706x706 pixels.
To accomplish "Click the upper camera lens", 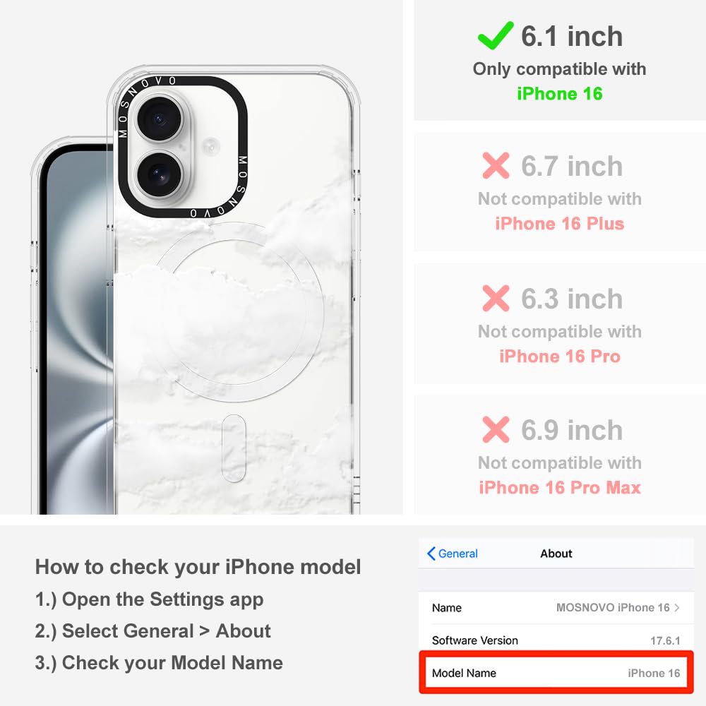I will [159, 119].
